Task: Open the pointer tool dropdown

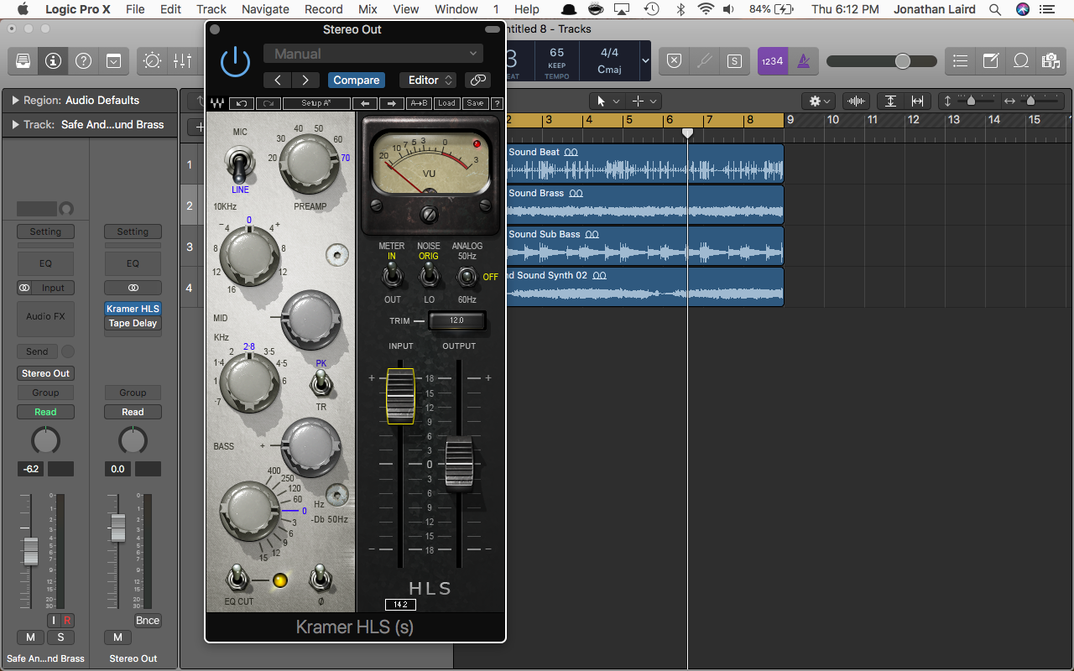Action: (607, 101)
